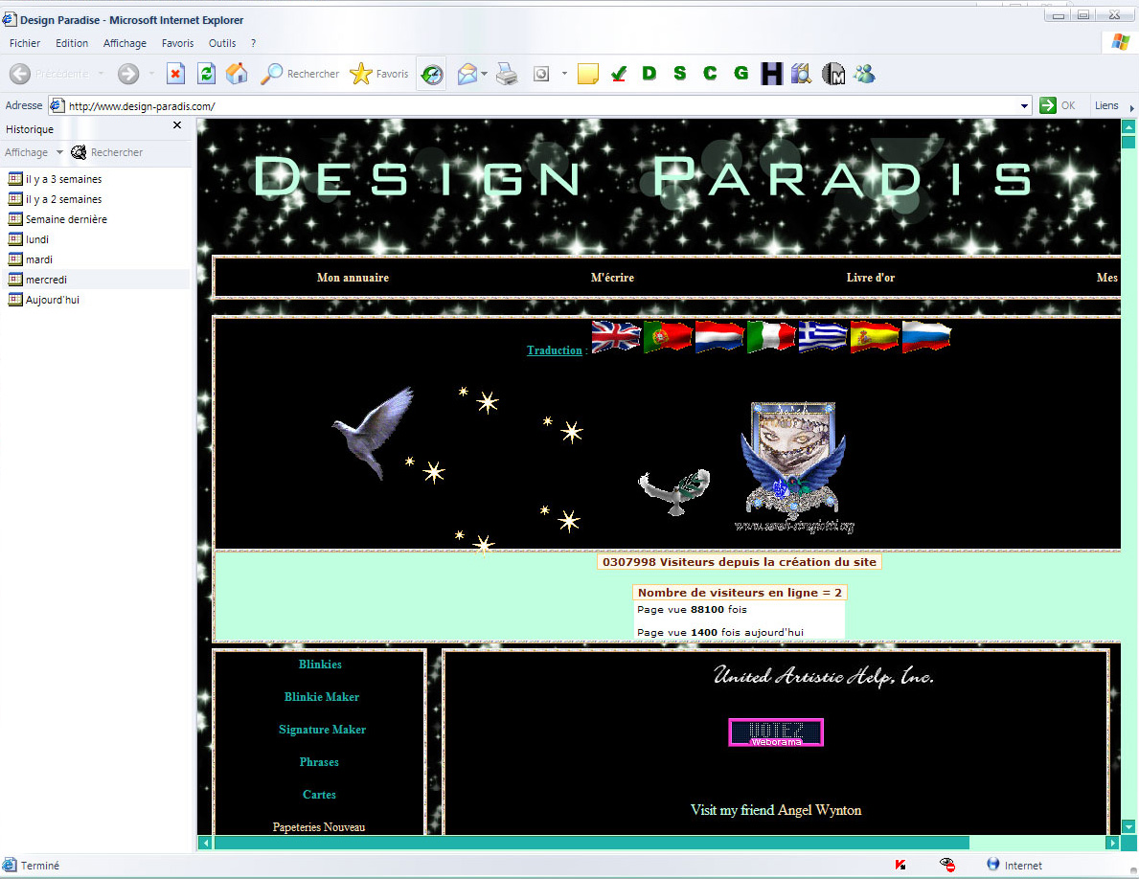Expand 'il y a 2 semaines' history
This screenshot has width=1139, height=879.
tap(56, 199)
